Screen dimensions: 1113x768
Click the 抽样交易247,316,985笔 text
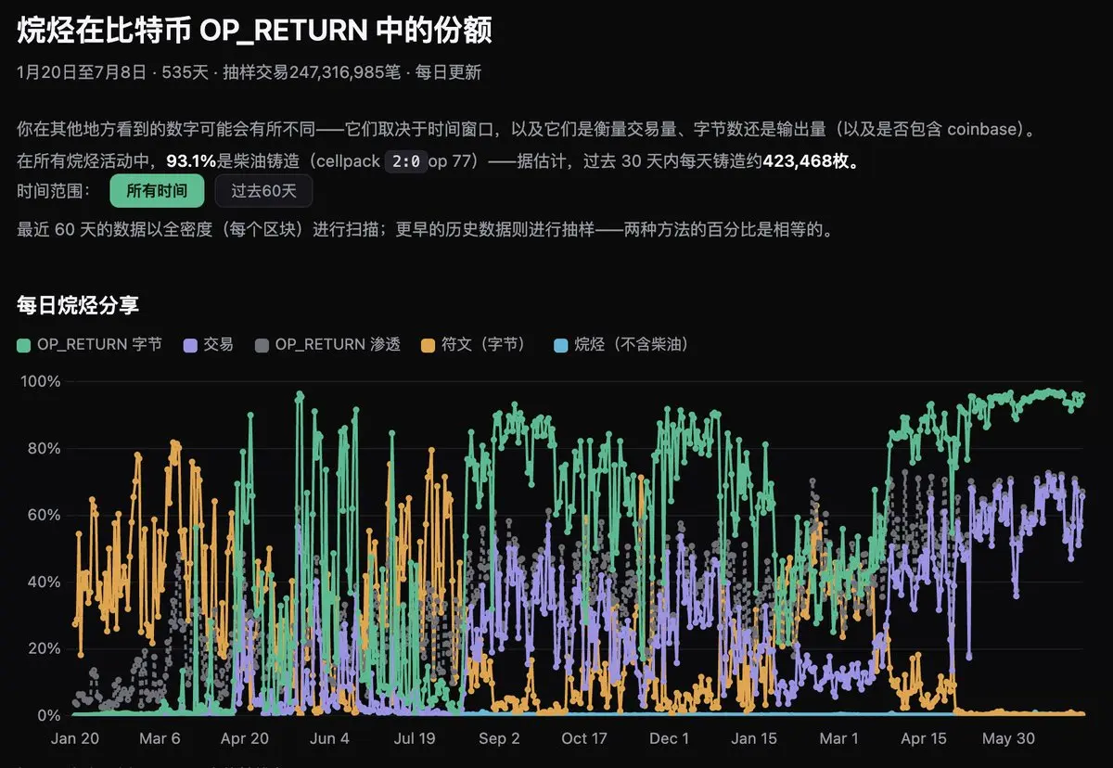click(313, 71)
